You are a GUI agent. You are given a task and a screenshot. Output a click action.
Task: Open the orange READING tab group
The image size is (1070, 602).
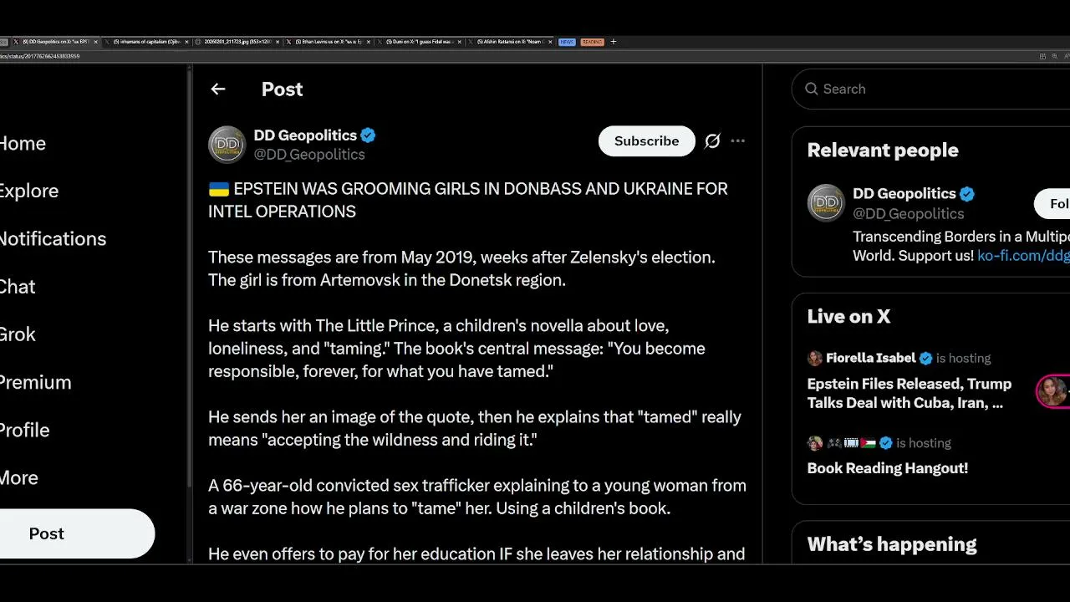point(592,42)
